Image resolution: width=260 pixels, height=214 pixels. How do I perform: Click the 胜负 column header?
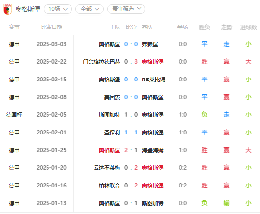click(204, 27)
